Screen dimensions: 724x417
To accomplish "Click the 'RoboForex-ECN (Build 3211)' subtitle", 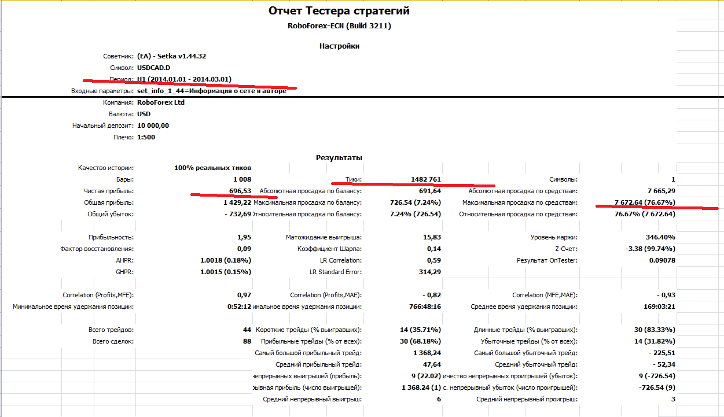I will click(x=339, y=26).
